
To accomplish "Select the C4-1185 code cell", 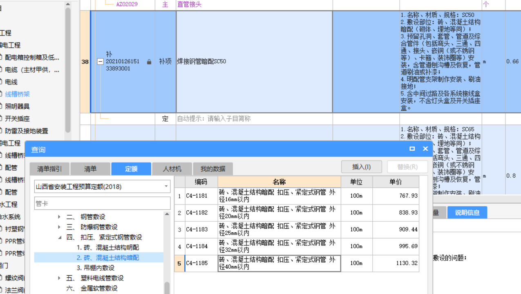I will [x=201, y=263].
